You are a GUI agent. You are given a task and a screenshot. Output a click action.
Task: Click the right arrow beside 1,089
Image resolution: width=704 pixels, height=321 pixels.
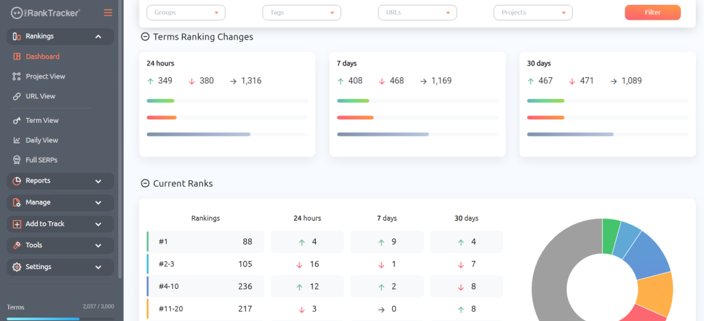click(614, 81)
